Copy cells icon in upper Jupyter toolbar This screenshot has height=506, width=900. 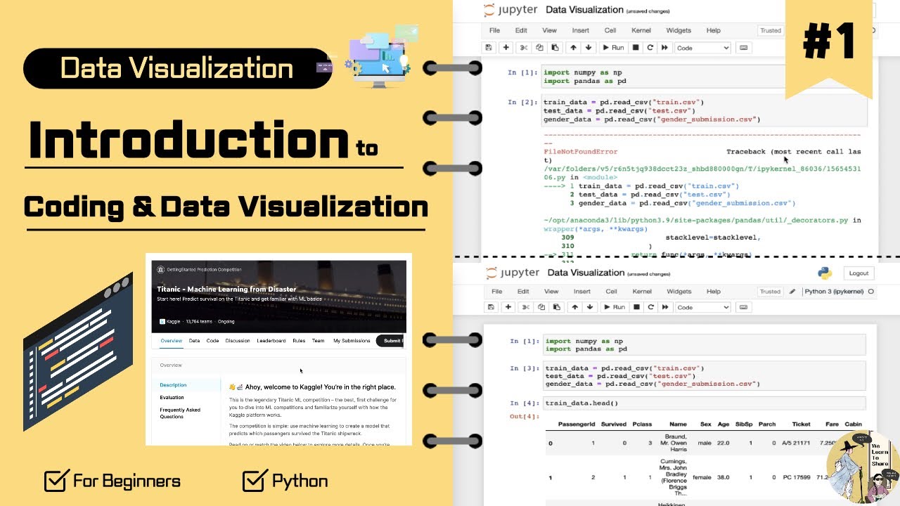(540, 48)
